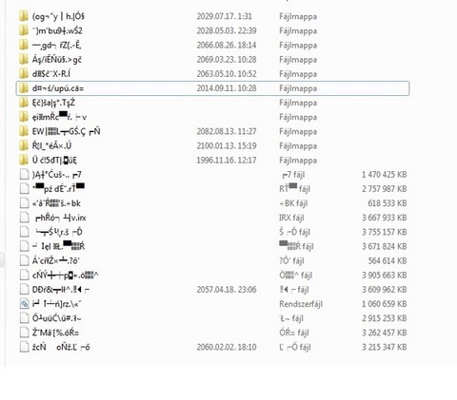Click folder icon dated 2100.01.13. 15:19
This screenshot has width=457, height=400.
(24, 145)
